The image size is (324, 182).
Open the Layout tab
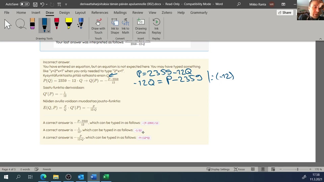[x=80, y=12]
